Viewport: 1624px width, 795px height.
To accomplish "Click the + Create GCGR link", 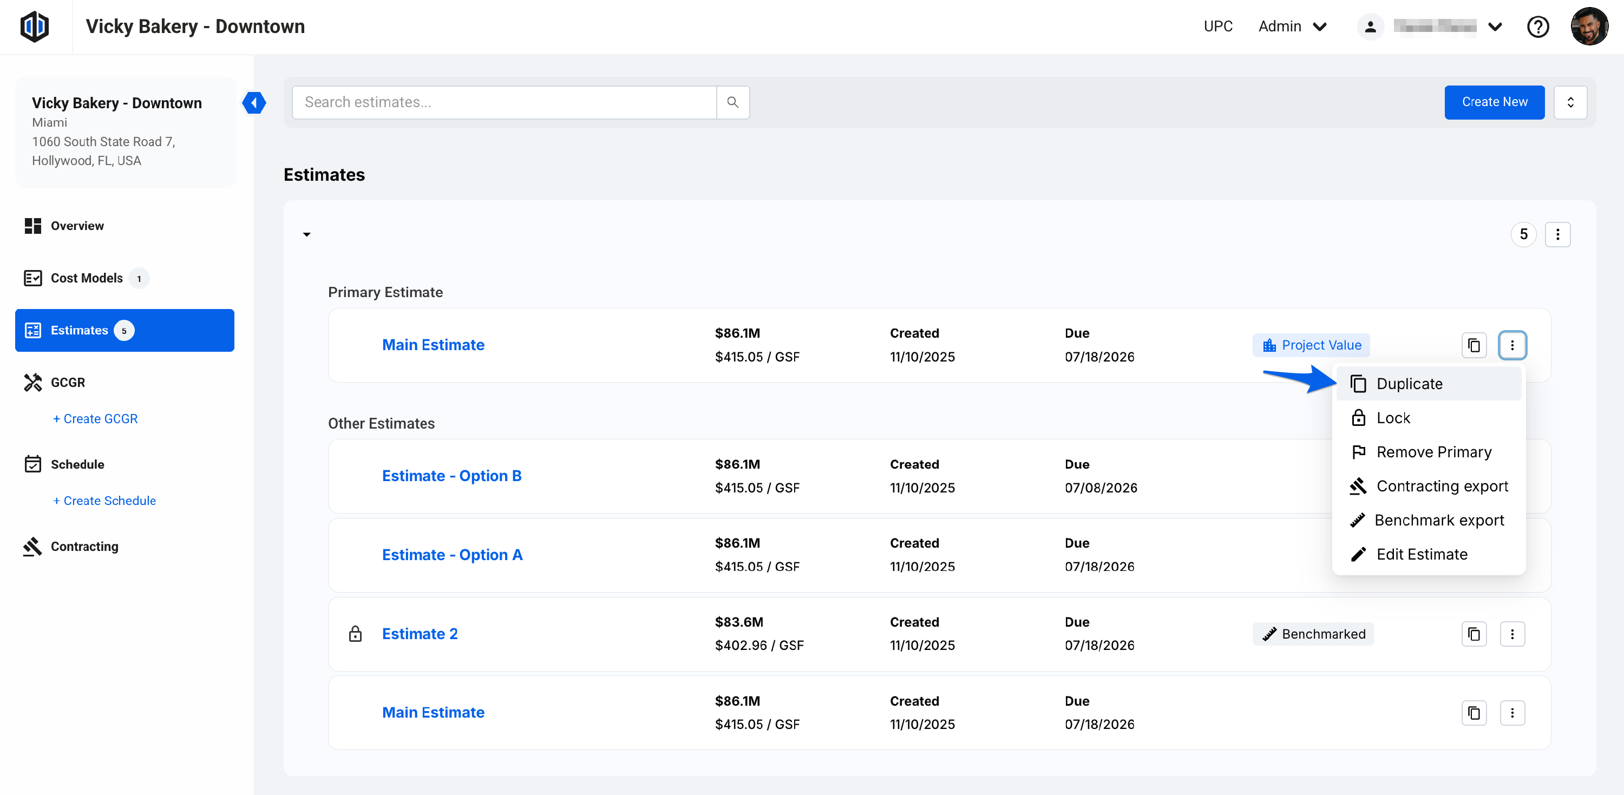I will [95, 419].
